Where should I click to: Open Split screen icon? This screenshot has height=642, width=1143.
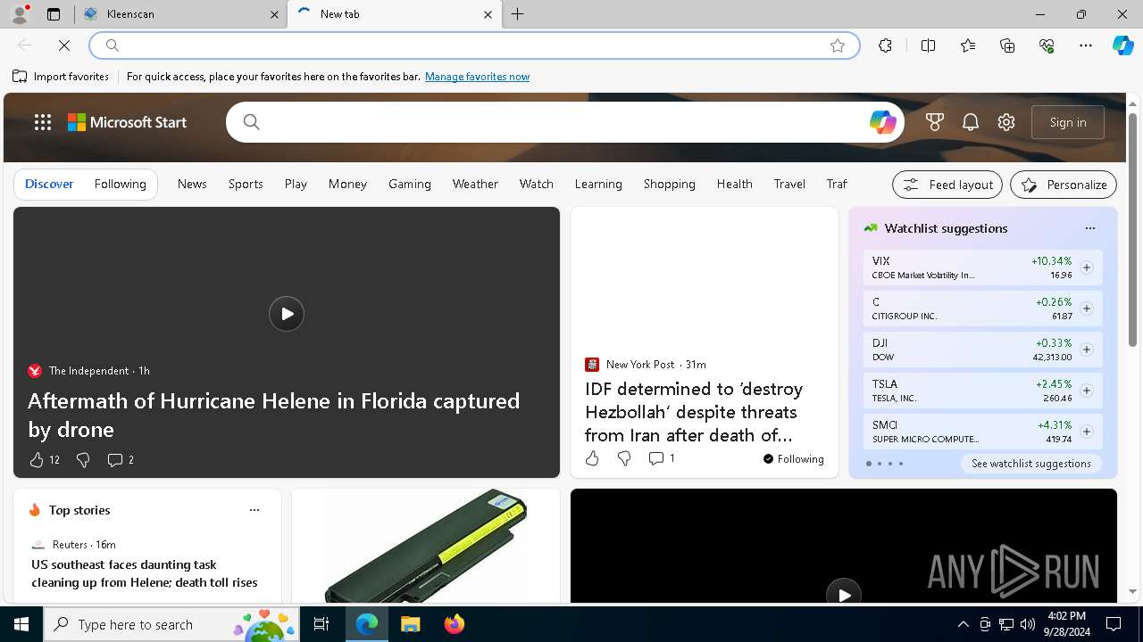[929, 45]
